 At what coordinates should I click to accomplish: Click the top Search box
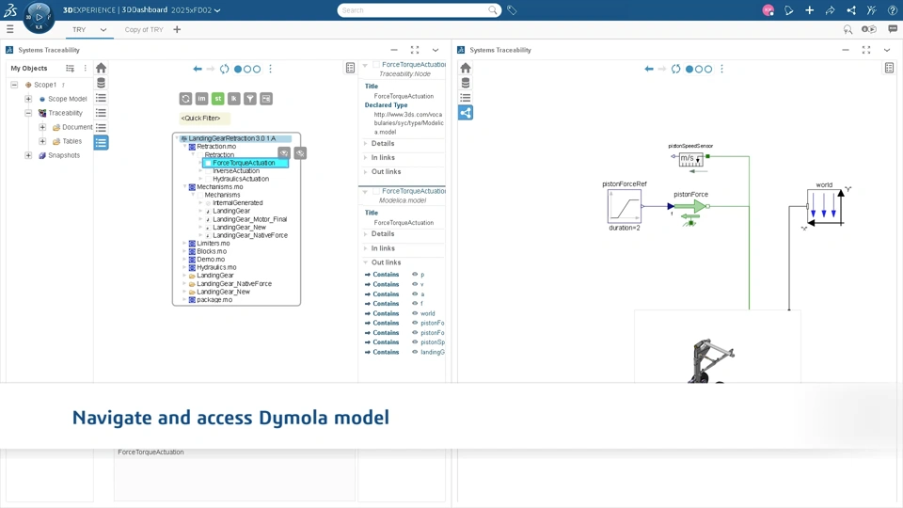[419, 10]
